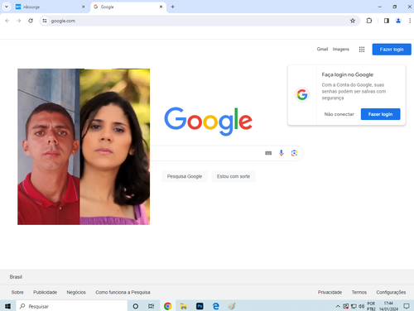The image size is (414, 311).
Task: Open the Publicidade footer link
Action: 45,292
